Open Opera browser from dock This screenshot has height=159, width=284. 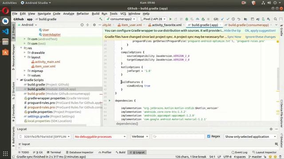click(x=5, y=11)
